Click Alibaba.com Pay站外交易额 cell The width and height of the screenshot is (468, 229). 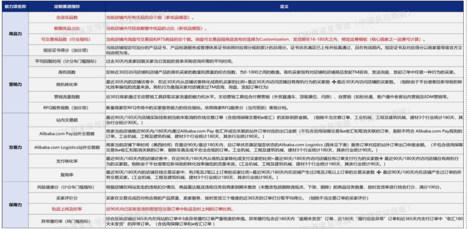point(67,134)
